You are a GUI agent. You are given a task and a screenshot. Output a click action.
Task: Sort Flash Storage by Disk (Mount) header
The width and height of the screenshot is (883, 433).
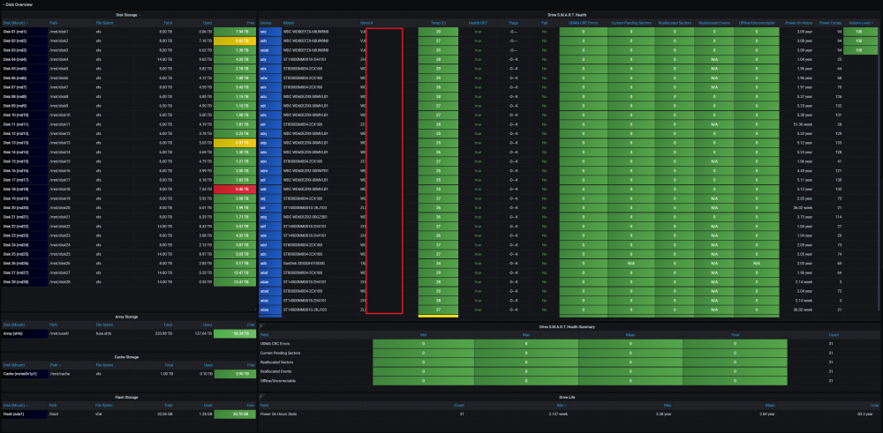[x=16, y=404]
